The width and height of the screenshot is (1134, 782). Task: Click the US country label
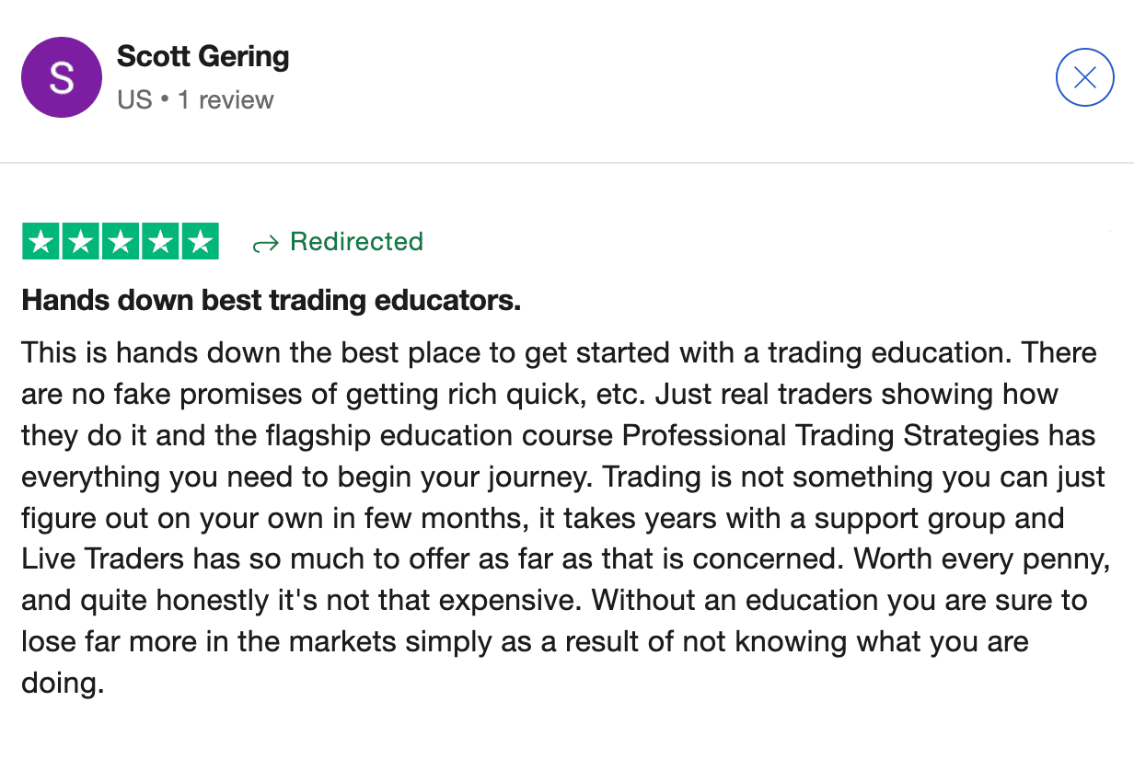point(134,99)
